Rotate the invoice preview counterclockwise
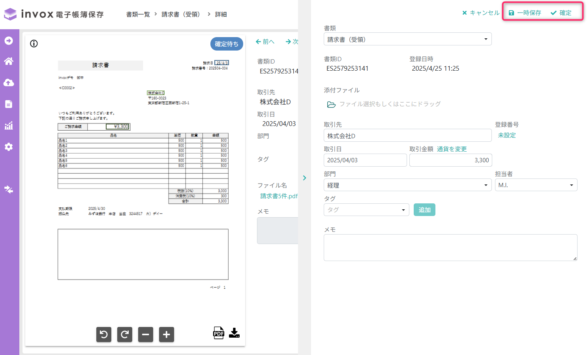The height and width of the screenshot is (355, 587). [104, 334]
